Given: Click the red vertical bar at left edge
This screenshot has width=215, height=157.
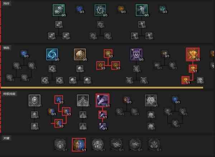Looking at the screenshot, I should pos(1,66).
